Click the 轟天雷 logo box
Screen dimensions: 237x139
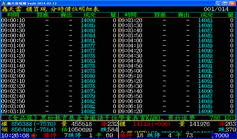12,9
